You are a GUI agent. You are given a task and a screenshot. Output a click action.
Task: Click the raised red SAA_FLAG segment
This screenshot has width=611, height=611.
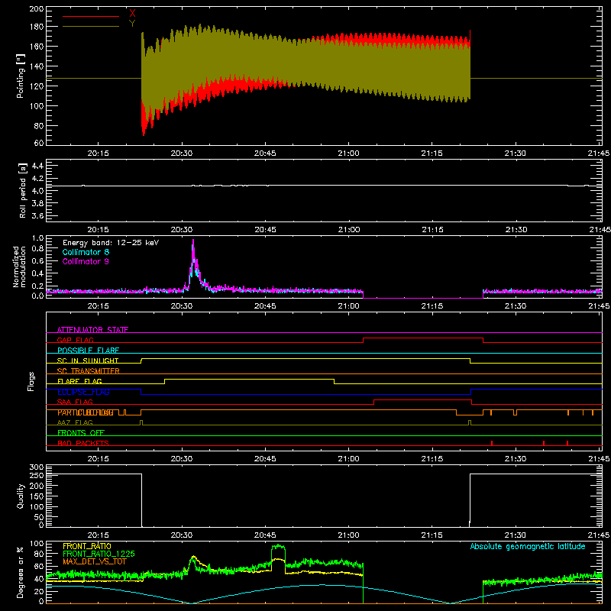(422, 399)
